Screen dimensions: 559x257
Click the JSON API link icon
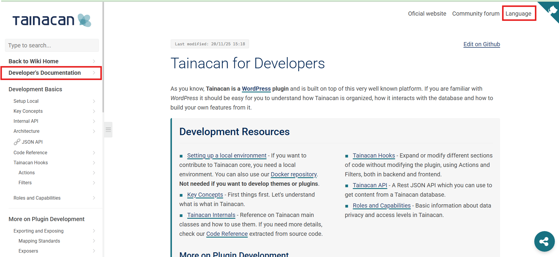(x=17, y=142)
